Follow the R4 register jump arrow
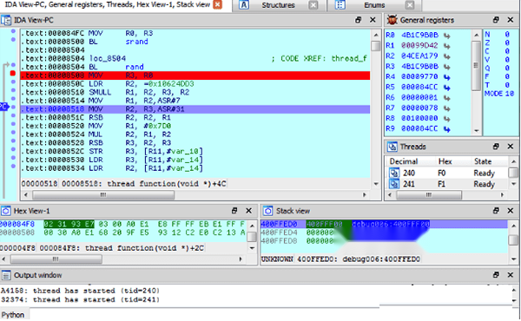 tap(447, 77)
